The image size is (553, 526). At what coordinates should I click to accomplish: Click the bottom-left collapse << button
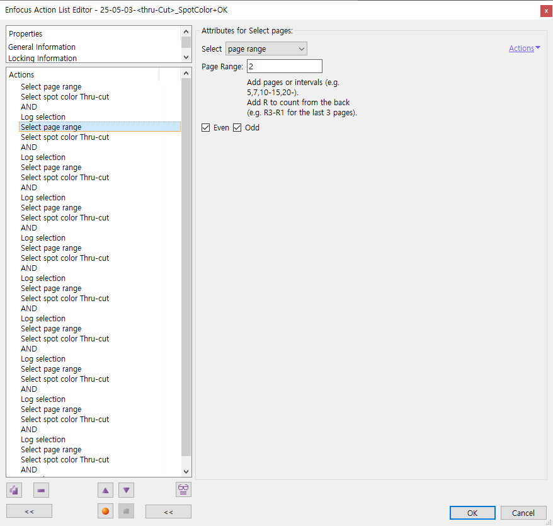pos(29,512)
